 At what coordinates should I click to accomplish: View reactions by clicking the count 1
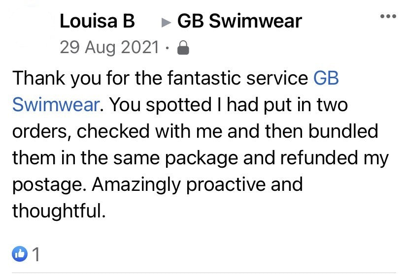(35, 254)
